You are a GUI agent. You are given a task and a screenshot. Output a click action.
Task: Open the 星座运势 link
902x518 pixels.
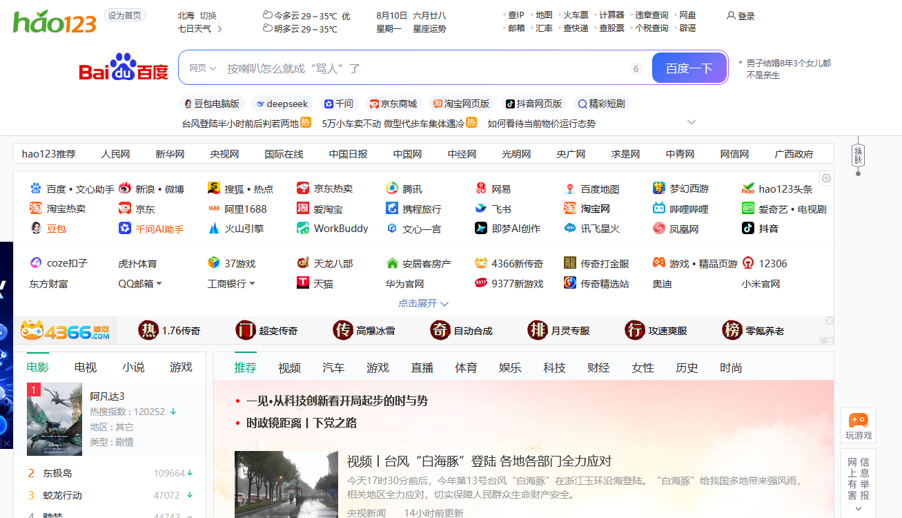[x=429, y=29]
